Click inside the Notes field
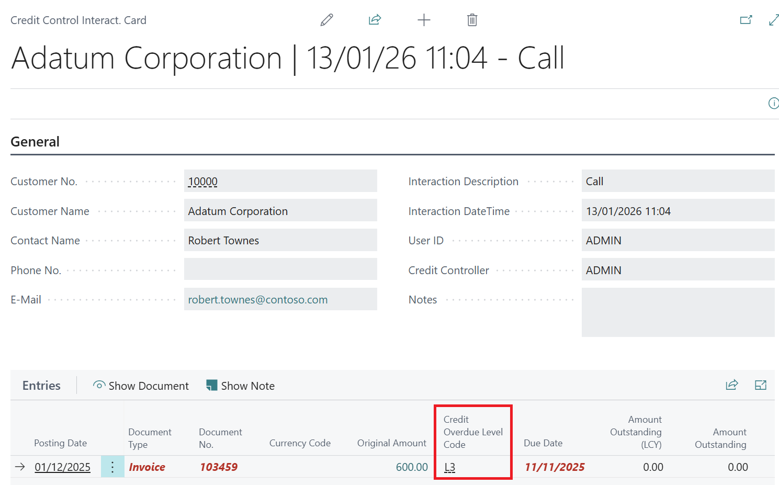 pyautogui.click(x=678, y=312)
